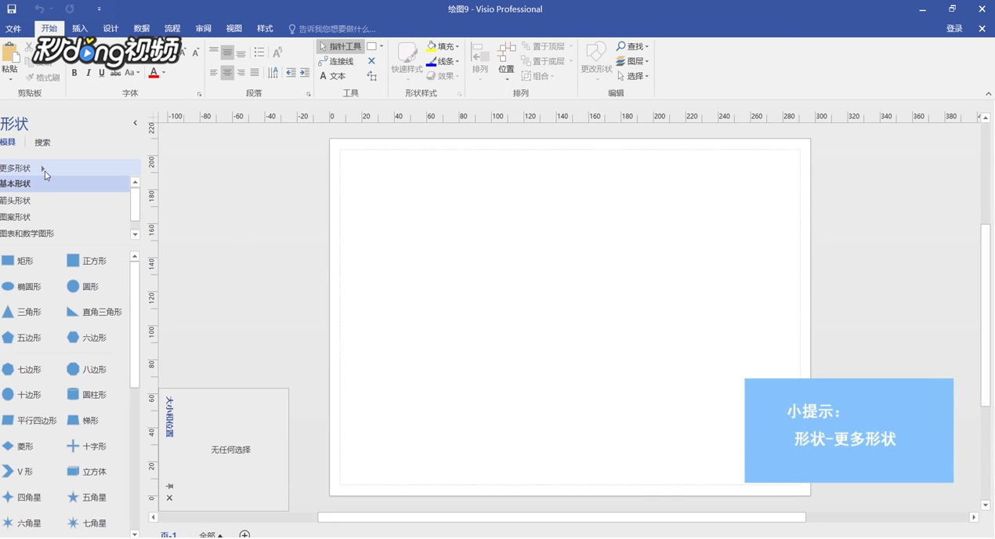Open the rectangle shape tool dropdown
This screenshot has width=995, height=539.
(382, 46)
